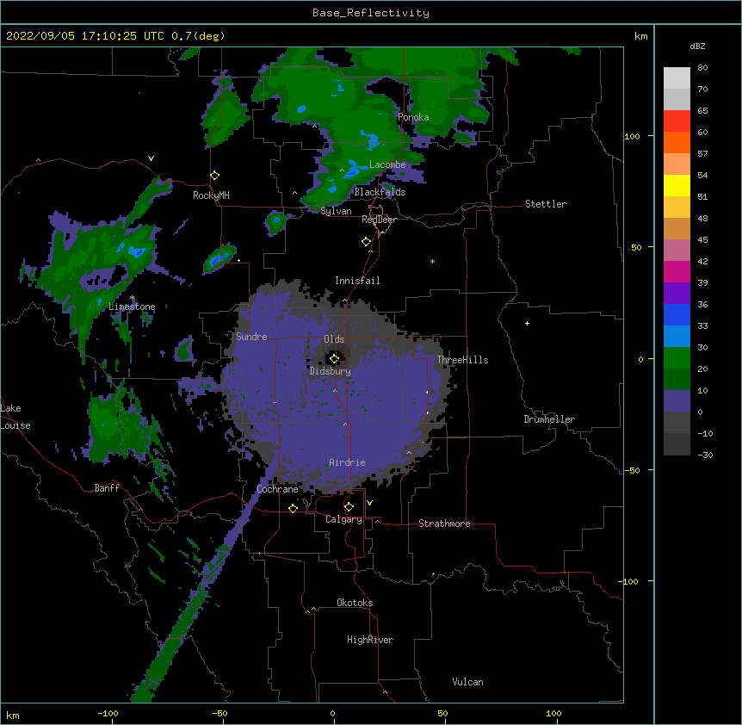Click the white plus marker north of Drumheller

(527, 323)
